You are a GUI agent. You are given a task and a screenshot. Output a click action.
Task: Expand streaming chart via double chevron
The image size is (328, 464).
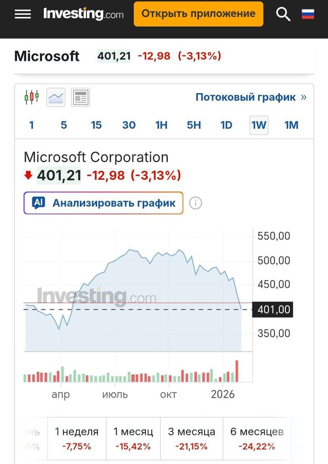click(304, 97)
